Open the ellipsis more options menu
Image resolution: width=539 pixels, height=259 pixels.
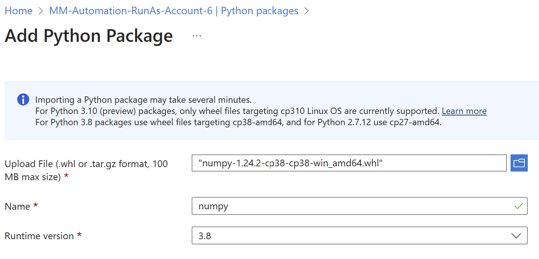197,36
